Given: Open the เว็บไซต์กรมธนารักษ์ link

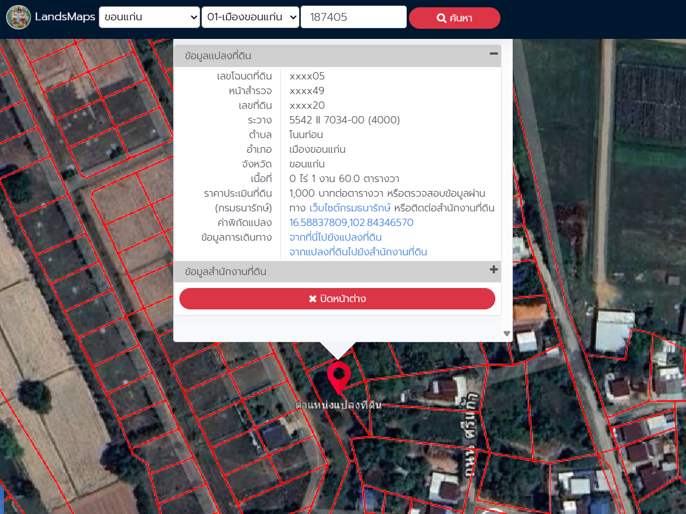Looking at the screenshot, I should 350,208.
